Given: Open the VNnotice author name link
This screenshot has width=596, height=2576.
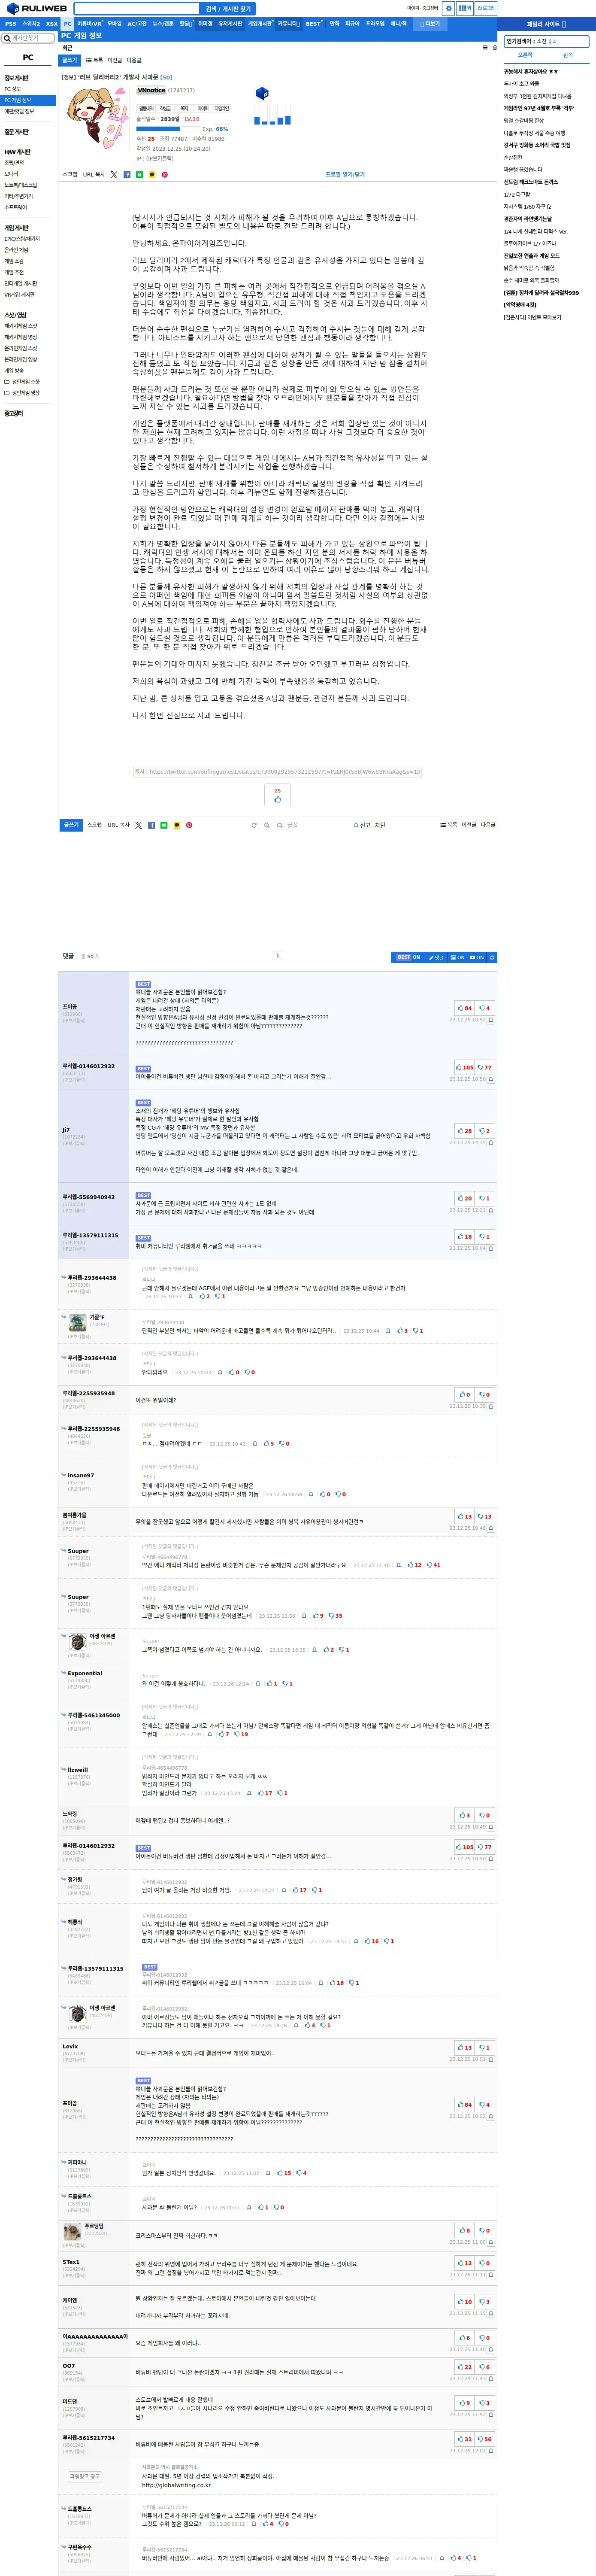Looking at the screenshot, I should click(x=151, y=90).
